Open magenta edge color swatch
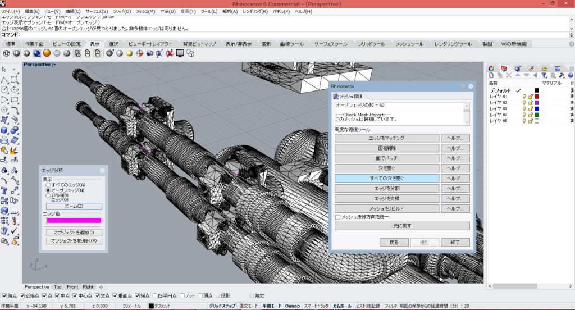Image resolution: width=575 pixels, height=310 pixels. (74, 221)
